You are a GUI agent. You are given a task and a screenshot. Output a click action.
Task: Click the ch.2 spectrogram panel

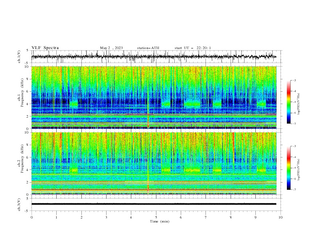pos(154,163)
